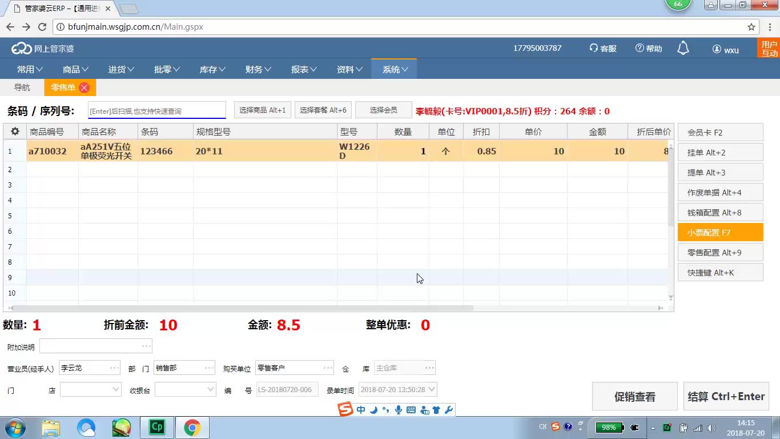780x439 pixels.
Task: Open 部门 销售部 selector dots
Action: click(x=209, y=368)
